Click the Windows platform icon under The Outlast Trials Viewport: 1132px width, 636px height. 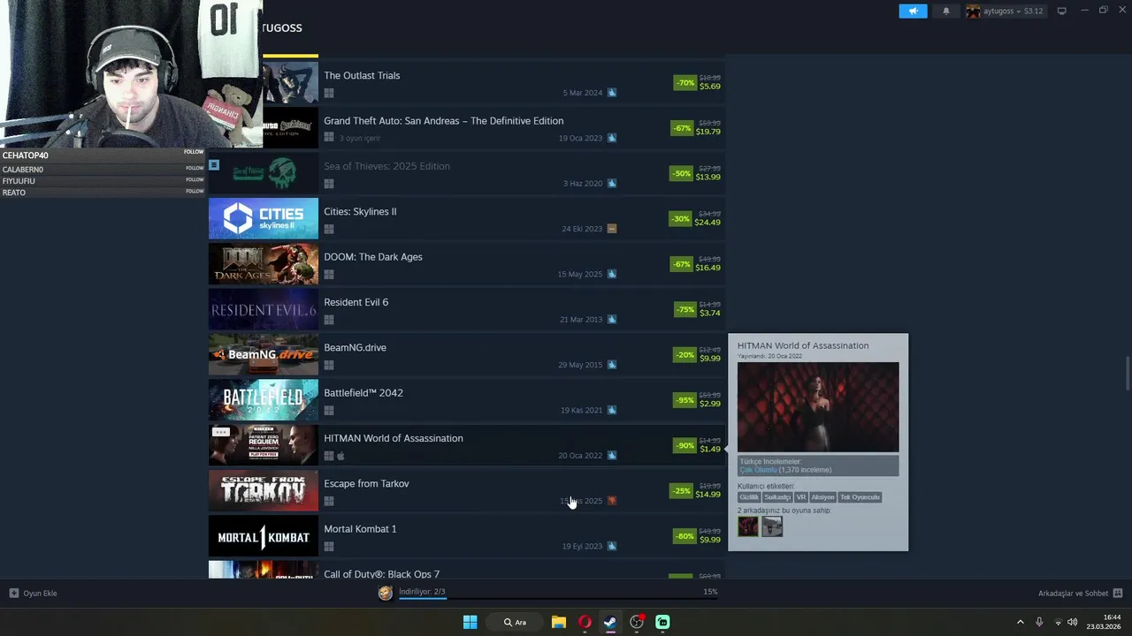[x=329, y=93]
